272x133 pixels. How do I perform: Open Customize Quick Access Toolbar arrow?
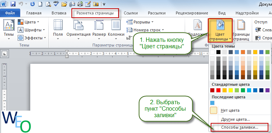pyautogui.click(x=104, y=4)
